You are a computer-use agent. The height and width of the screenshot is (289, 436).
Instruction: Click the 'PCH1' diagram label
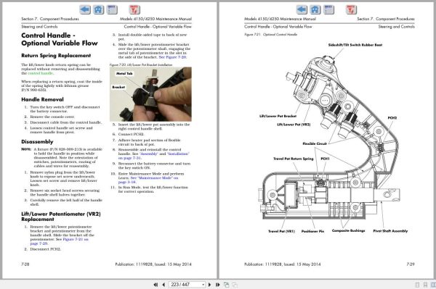(325, 159)
